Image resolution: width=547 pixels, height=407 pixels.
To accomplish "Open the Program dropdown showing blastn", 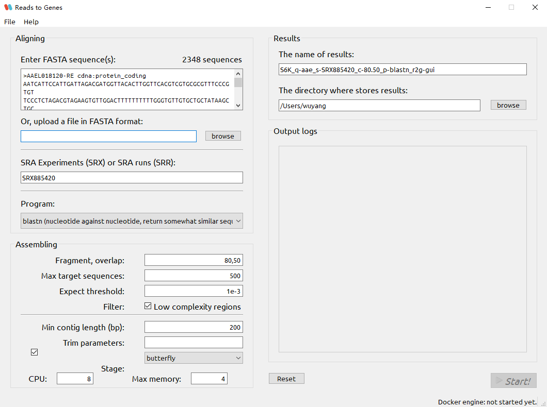I will pyautogui.click(x=238, y=221).
